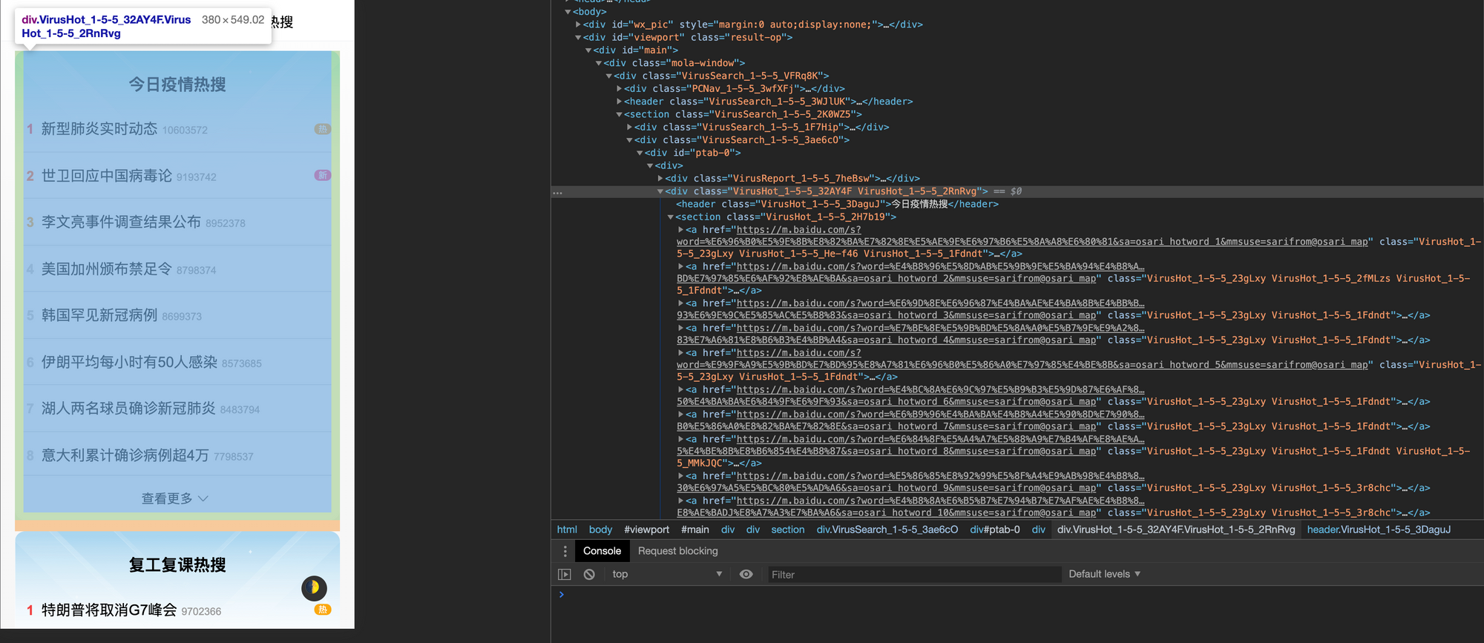Collapse the section VirusSearch_1-5-5_2K0WZ5 node
The width and height of the screenshot is (1484, 643).
point(620,114)
